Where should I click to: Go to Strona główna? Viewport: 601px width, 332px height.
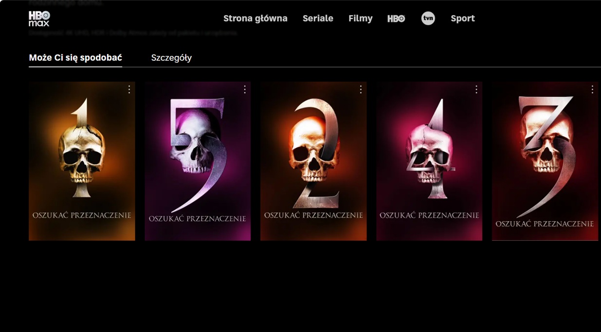[255, 18]
